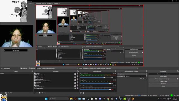This screenshot has height=101, width=179.
Task: Click the Запуск виртуальной камеры button
Action: pos(162,79)
